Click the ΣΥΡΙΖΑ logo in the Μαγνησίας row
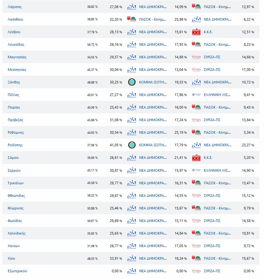This screenshot has width=265, height=279. [x=196, y=57]
